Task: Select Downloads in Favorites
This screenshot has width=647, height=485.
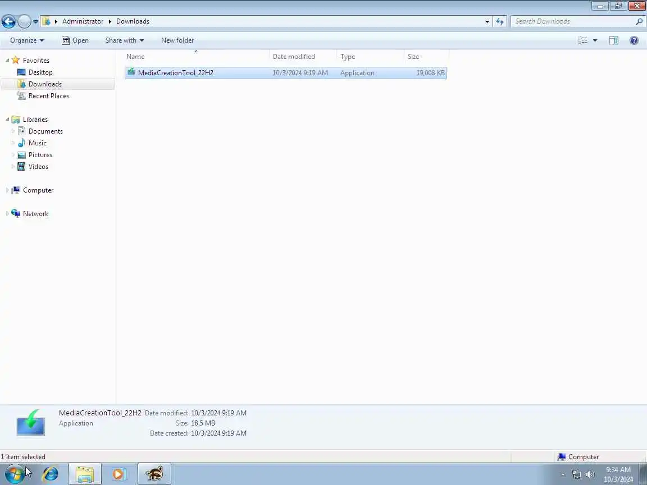Action: [45, 84]
